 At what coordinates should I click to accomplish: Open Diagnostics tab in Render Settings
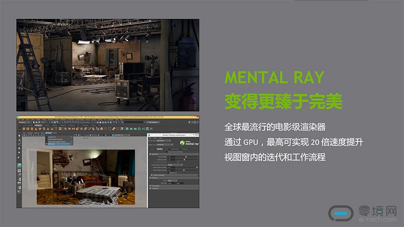pyautogui.click(x=185, y=149)
